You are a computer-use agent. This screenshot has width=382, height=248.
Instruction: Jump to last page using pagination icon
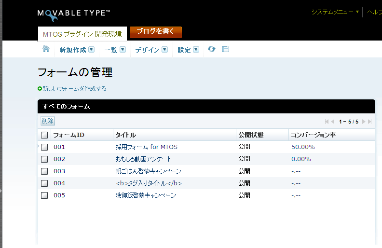click(x=370, y=122)
